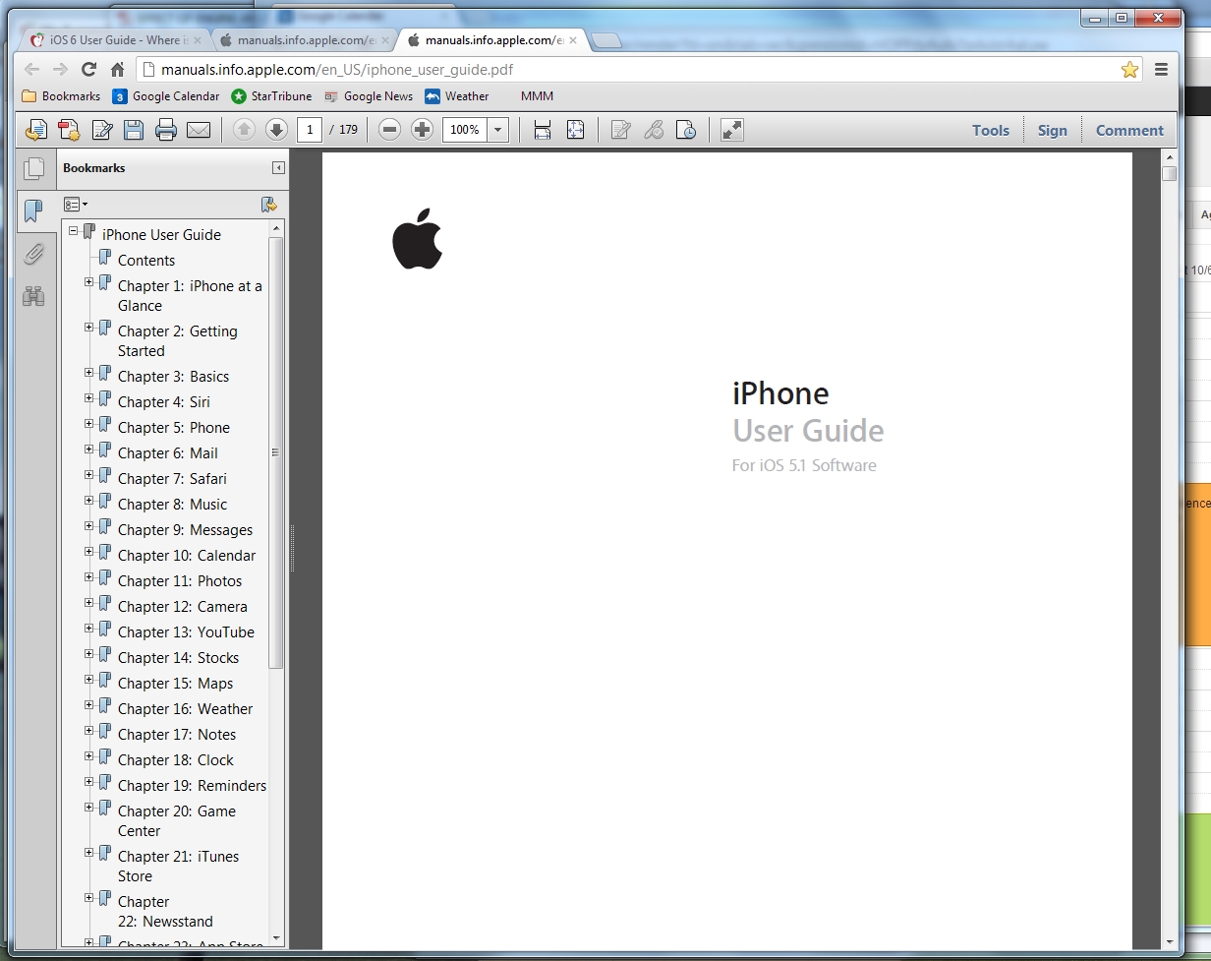Fit one full page in the window

576,130
